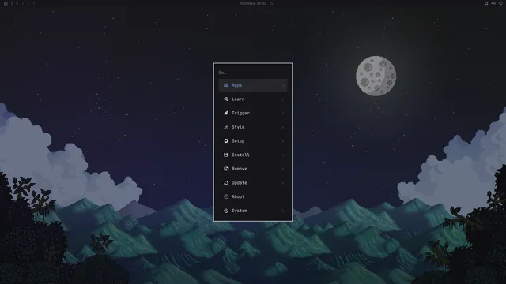Click the Trigger rocket icon
506x284 pixels.
[226, 113]
